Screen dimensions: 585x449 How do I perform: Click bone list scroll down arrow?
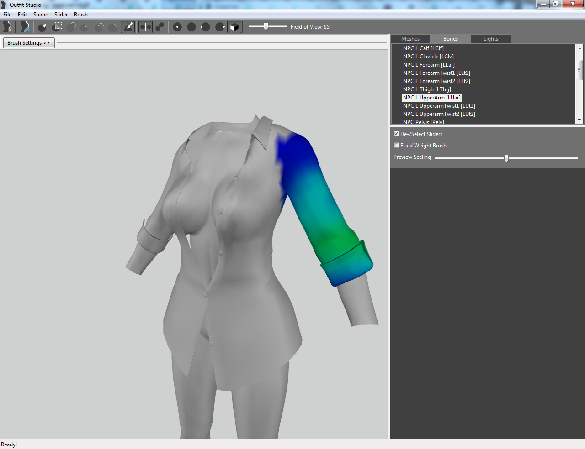point(580,120)
